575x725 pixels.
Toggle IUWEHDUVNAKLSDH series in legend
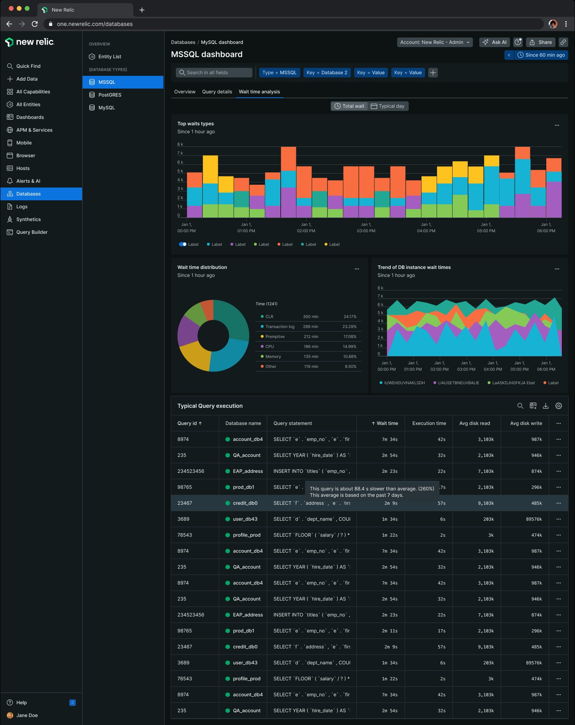[x=402, y=383]
